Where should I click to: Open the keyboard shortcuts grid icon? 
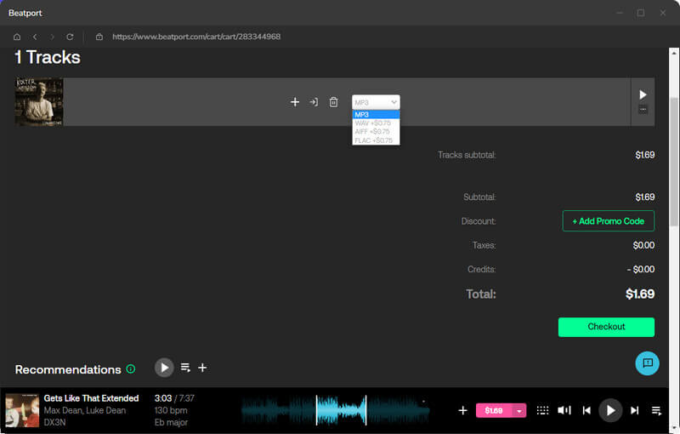click(x=542, y=410)
